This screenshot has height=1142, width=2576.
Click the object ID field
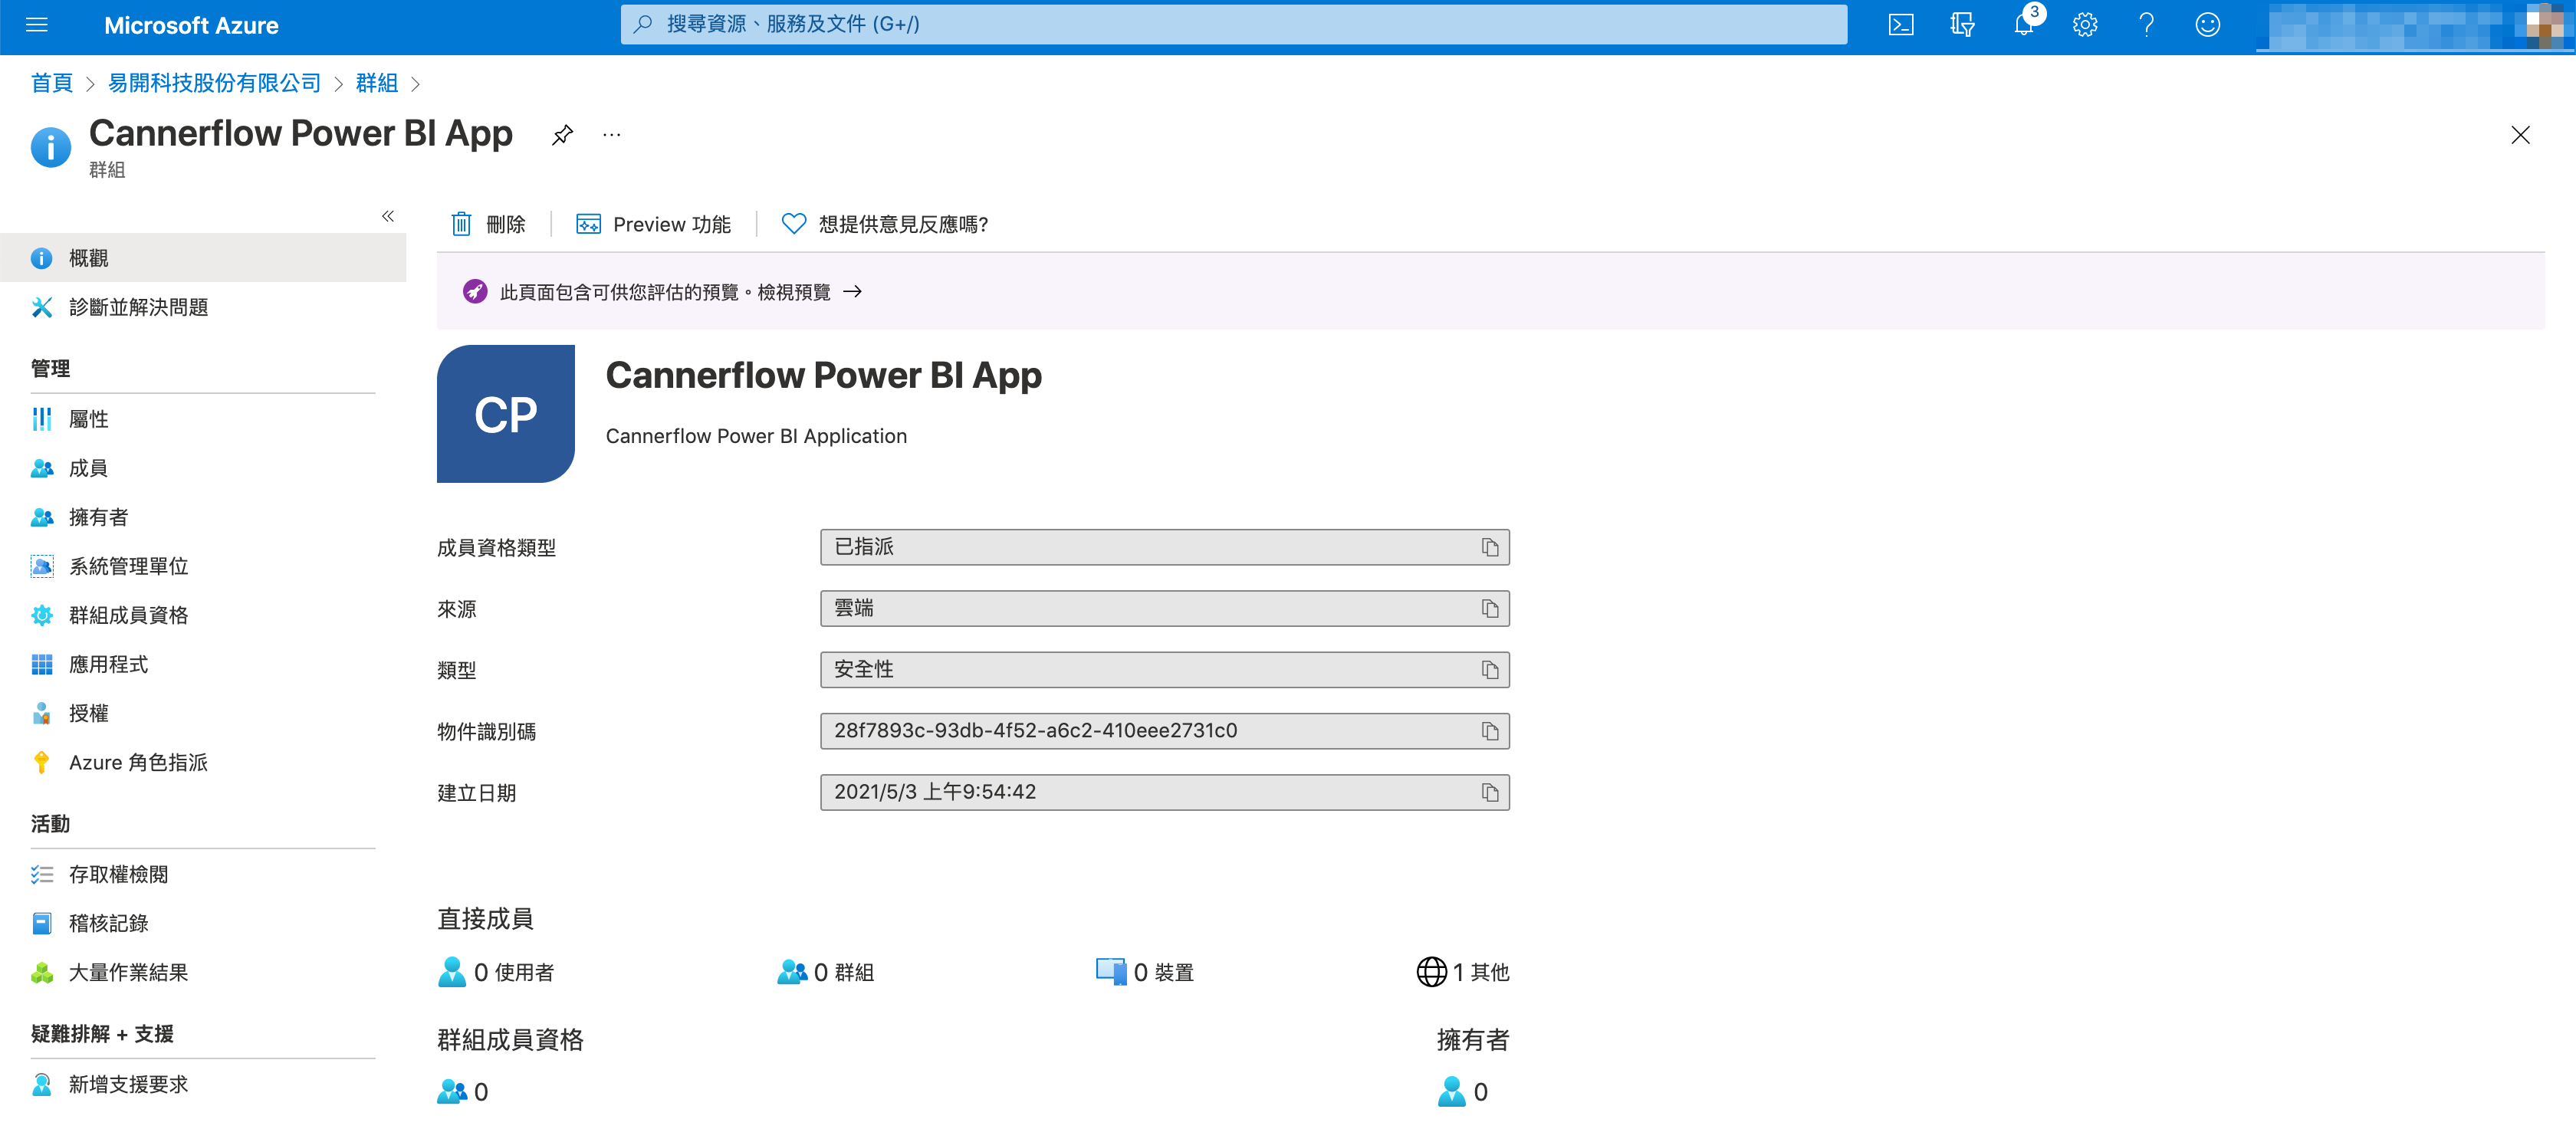tap(1164, 731)
